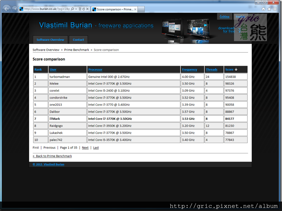Viewport: 282px width, 211px height.
Task: Select the user name Raidgogo
Action: pyautogui.click(x=56, y=126)
